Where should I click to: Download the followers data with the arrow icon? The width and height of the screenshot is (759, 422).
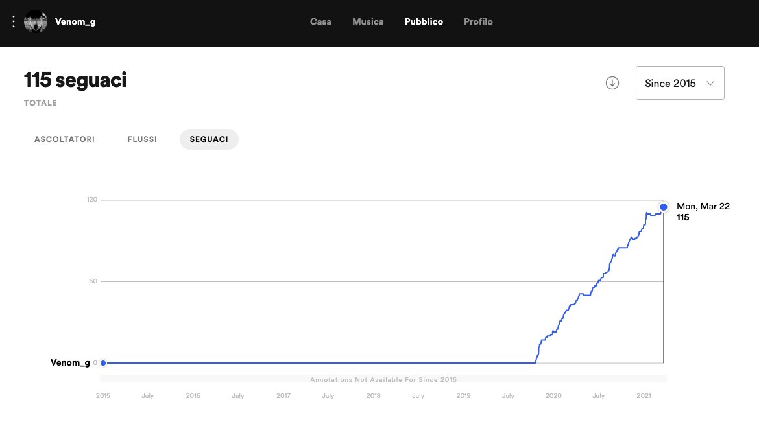612,83
